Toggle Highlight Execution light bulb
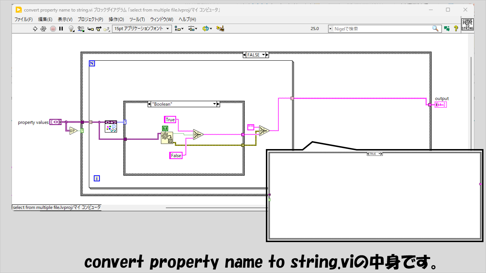Screen dimensions: 486x273 [x=71, y=29]
